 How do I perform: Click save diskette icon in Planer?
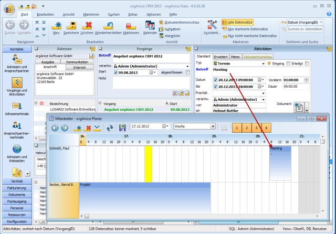click(122, 127)
